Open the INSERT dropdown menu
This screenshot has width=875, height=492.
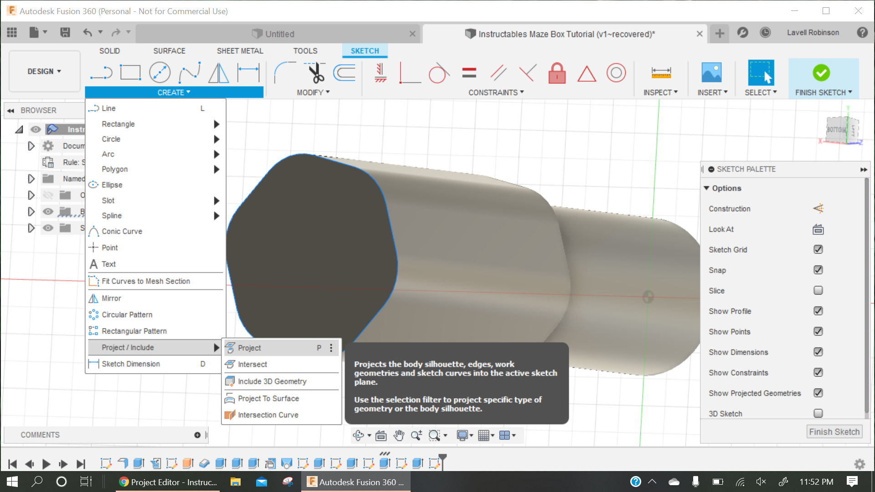tap(712, 92)
